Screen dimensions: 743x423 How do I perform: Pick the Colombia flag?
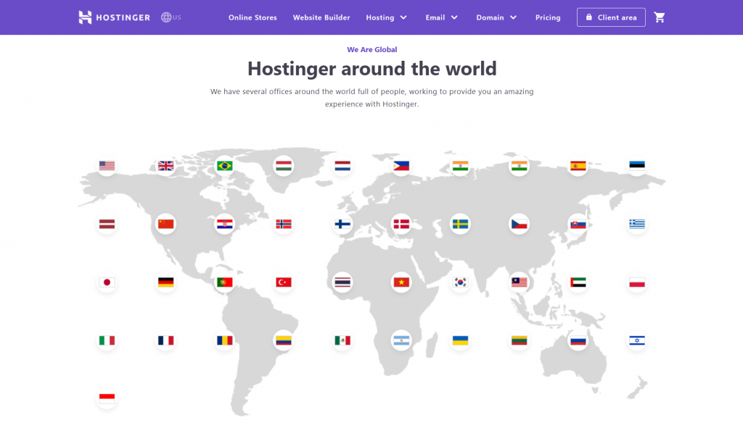(x=284, y=340)
